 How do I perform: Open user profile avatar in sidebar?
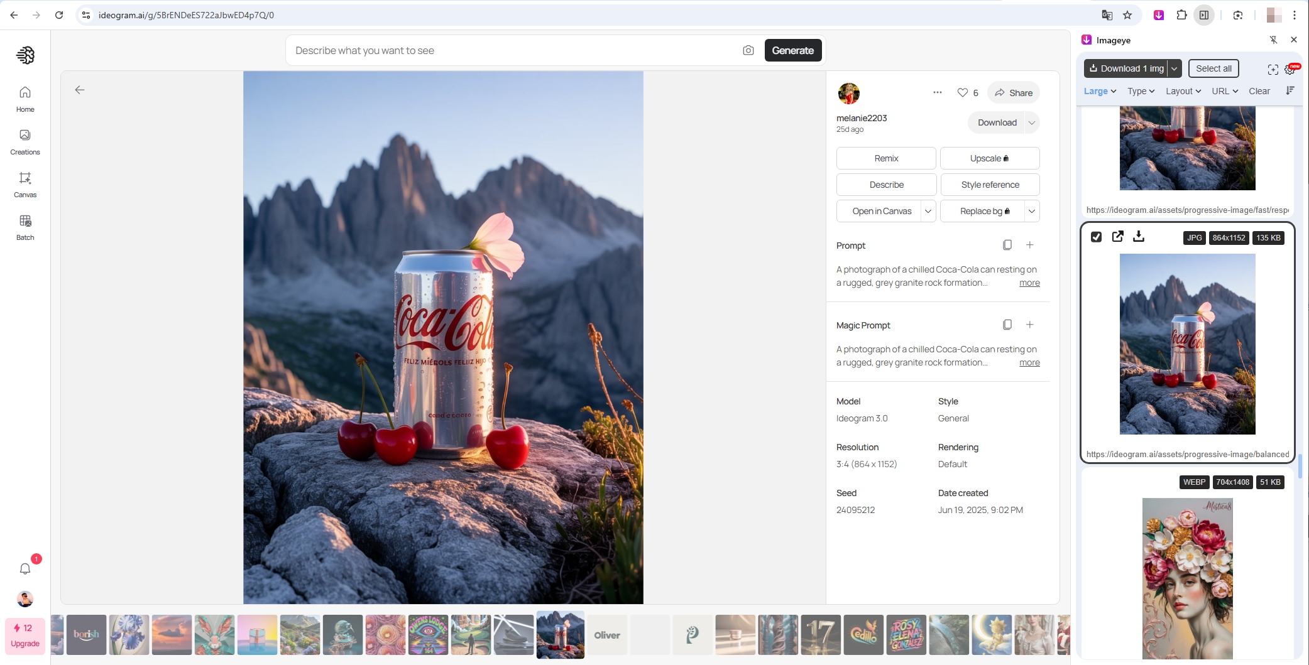pos(25,599)
